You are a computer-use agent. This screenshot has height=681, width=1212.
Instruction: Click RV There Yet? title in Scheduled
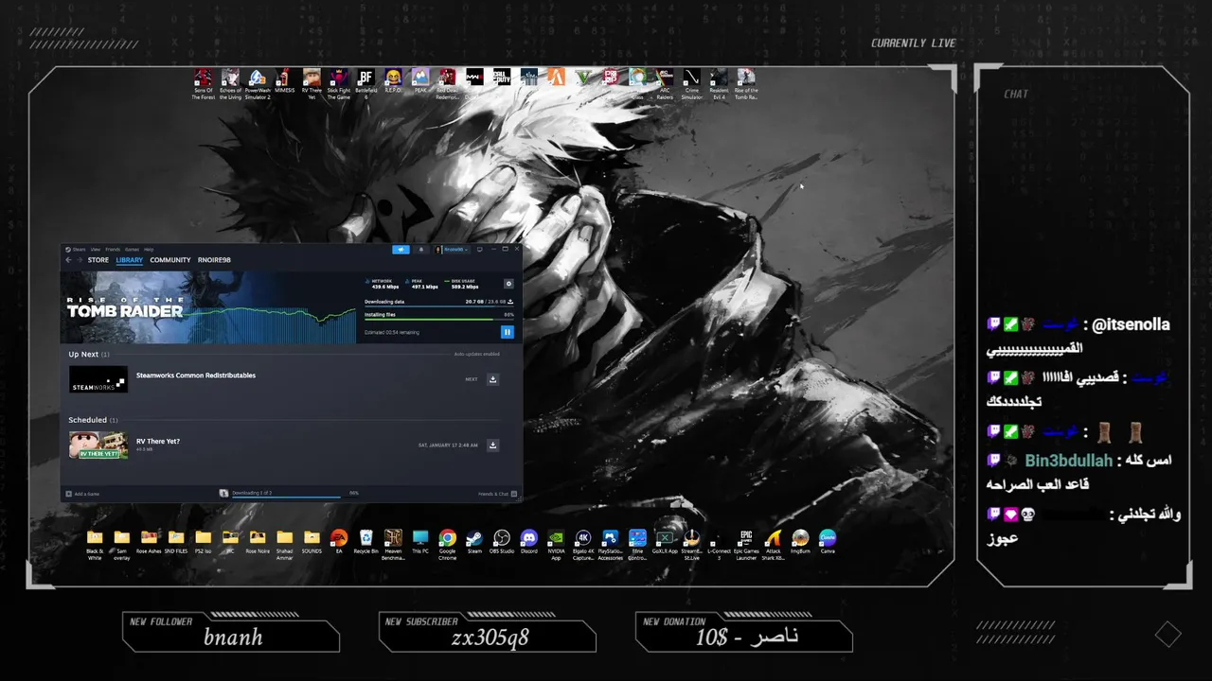tap(158, 441)
